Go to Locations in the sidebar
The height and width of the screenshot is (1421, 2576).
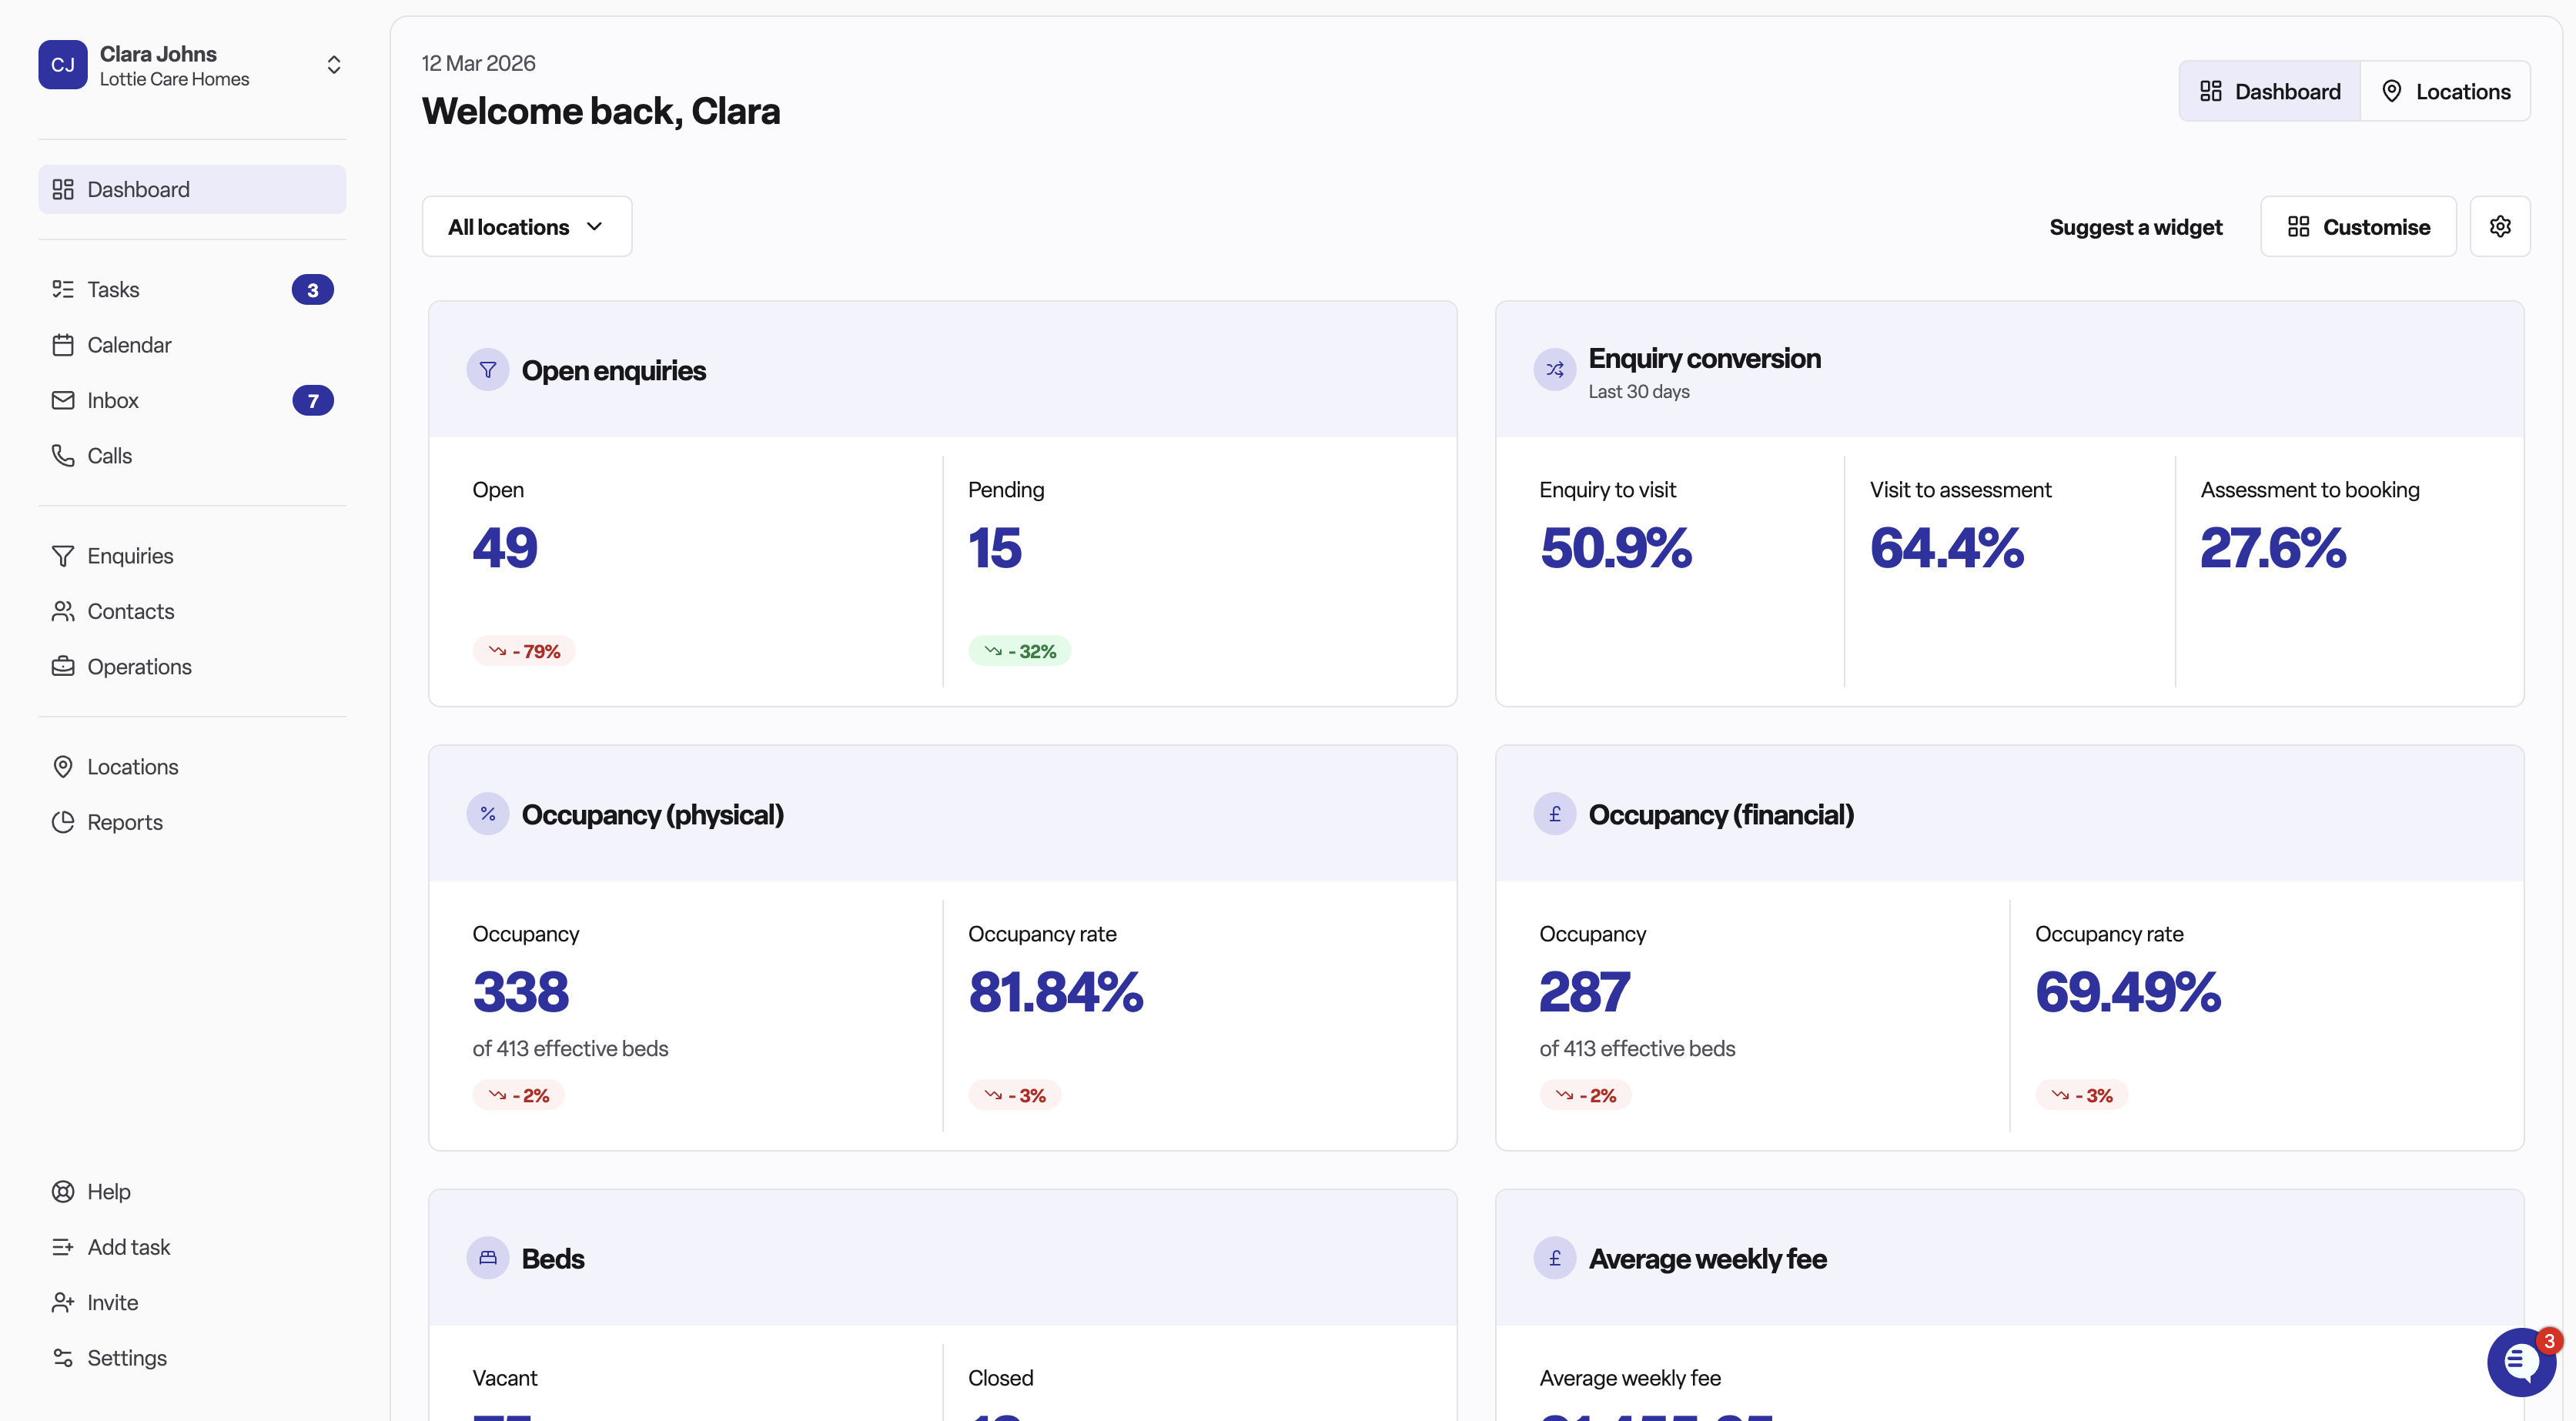(192, 767)
